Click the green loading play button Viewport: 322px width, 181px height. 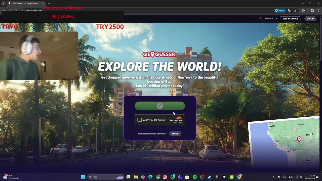click(160, 106)
